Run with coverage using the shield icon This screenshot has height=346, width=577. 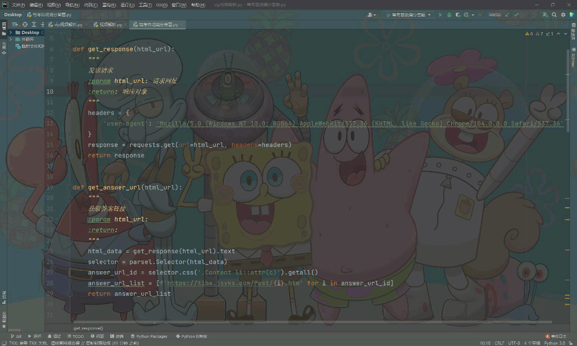click(458, 15)
